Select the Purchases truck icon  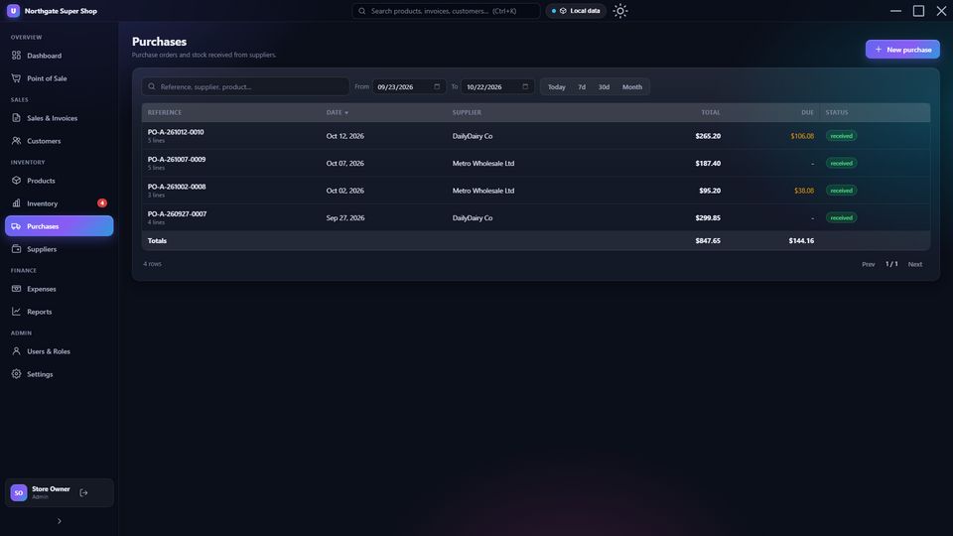click(17, 226)
